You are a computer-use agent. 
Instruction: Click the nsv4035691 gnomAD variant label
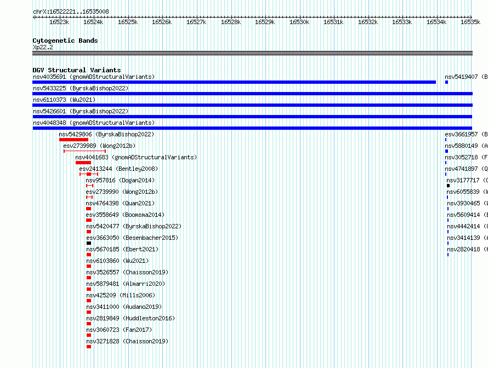point(94,77)
